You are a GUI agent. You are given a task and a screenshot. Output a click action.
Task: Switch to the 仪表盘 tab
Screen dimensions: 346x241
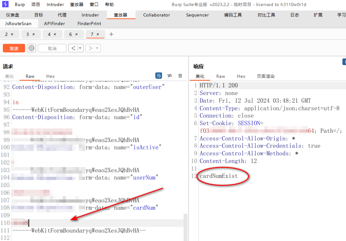coord(12,15)
